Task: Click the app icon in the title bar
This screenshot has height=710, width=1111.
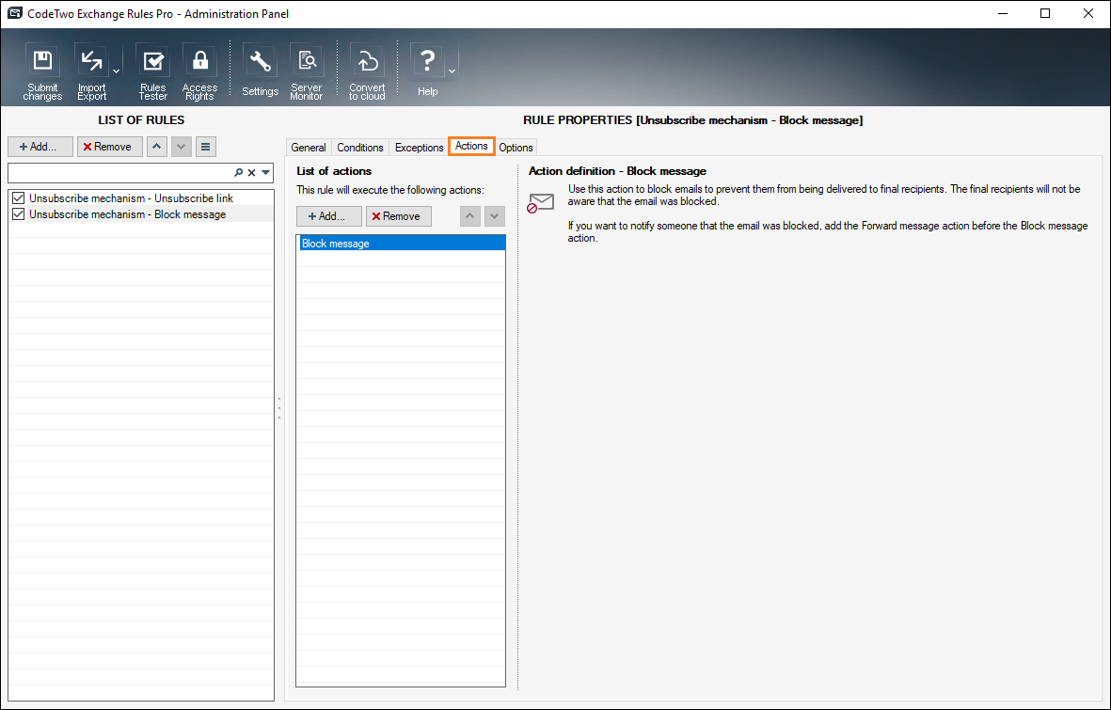Action: [x=14, y=13]
